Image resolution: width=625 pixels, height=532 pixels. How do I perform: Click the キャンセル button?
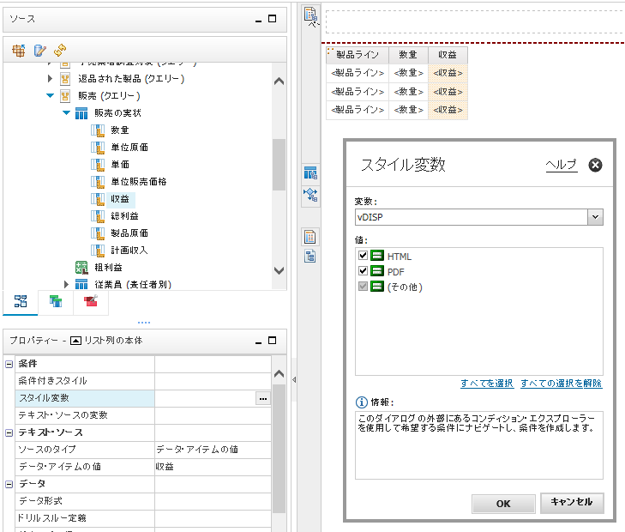(572, 502)
